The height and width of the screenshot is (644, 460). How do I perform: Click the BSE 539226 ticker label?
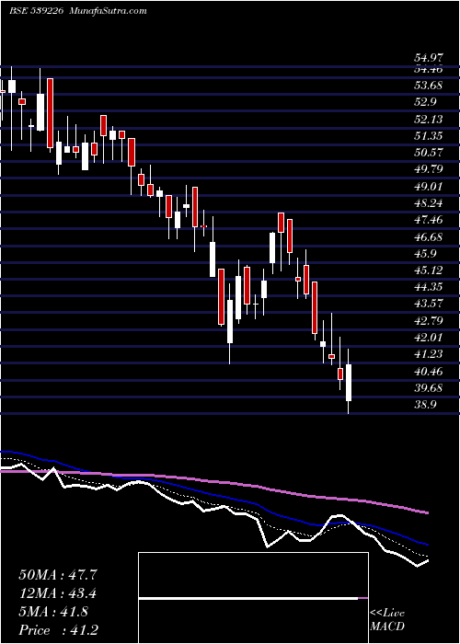click(36, 11)
